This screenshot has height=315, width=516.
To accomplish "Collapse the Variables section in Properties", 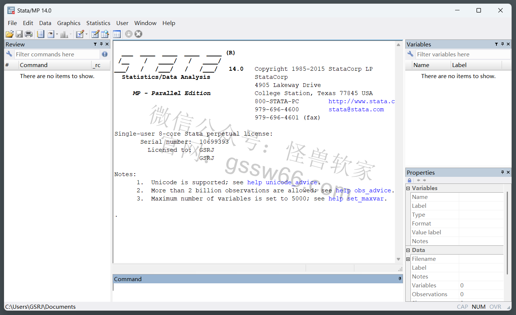I will (408, 188).
